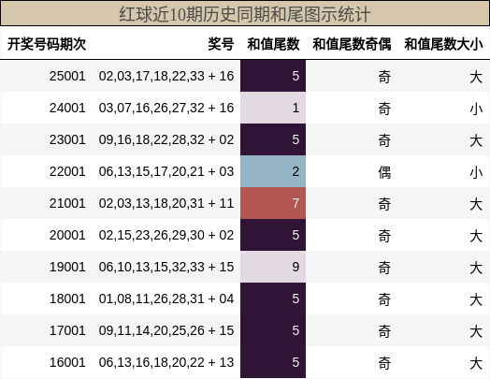
Task: Click the 小 size value in row 22001
Action: [x=476, y=172]
